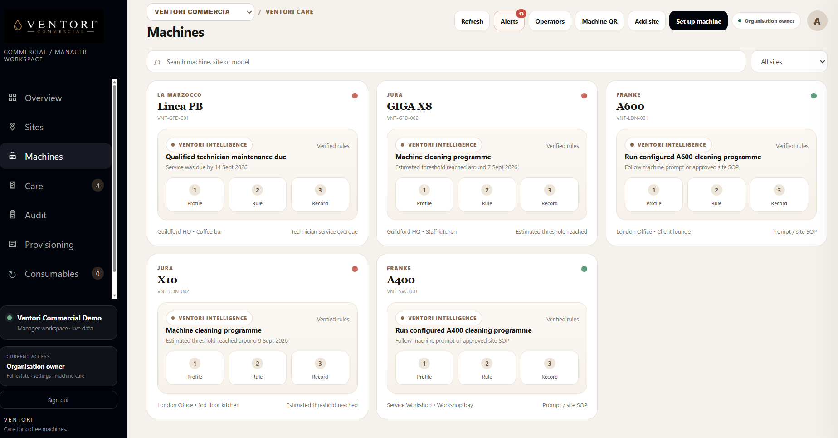
Task: Click step 3 Record on A600 card
Action: coord(779,195)
